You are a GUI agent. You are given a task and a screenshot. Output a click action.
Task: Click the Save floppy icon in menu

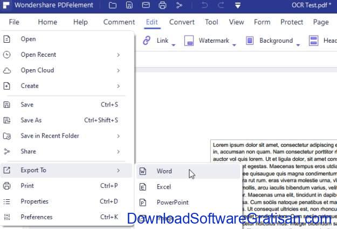7,105
